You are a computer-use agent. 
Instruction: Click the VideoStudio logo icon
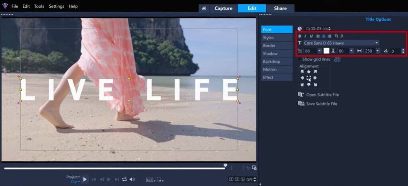pos(5,6)
